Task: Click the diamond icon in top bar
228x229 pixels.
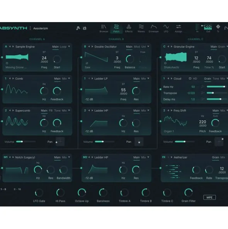Action: point(218,27)
